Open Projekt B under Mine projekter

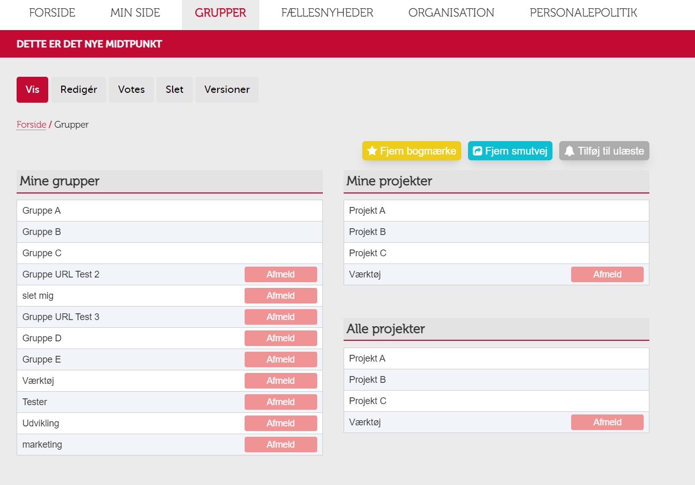367,232
